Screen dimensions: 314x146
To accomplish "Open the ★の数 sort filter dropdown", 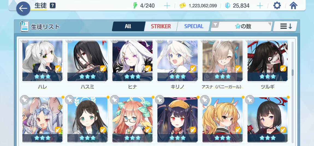I will tap(242, 26).
